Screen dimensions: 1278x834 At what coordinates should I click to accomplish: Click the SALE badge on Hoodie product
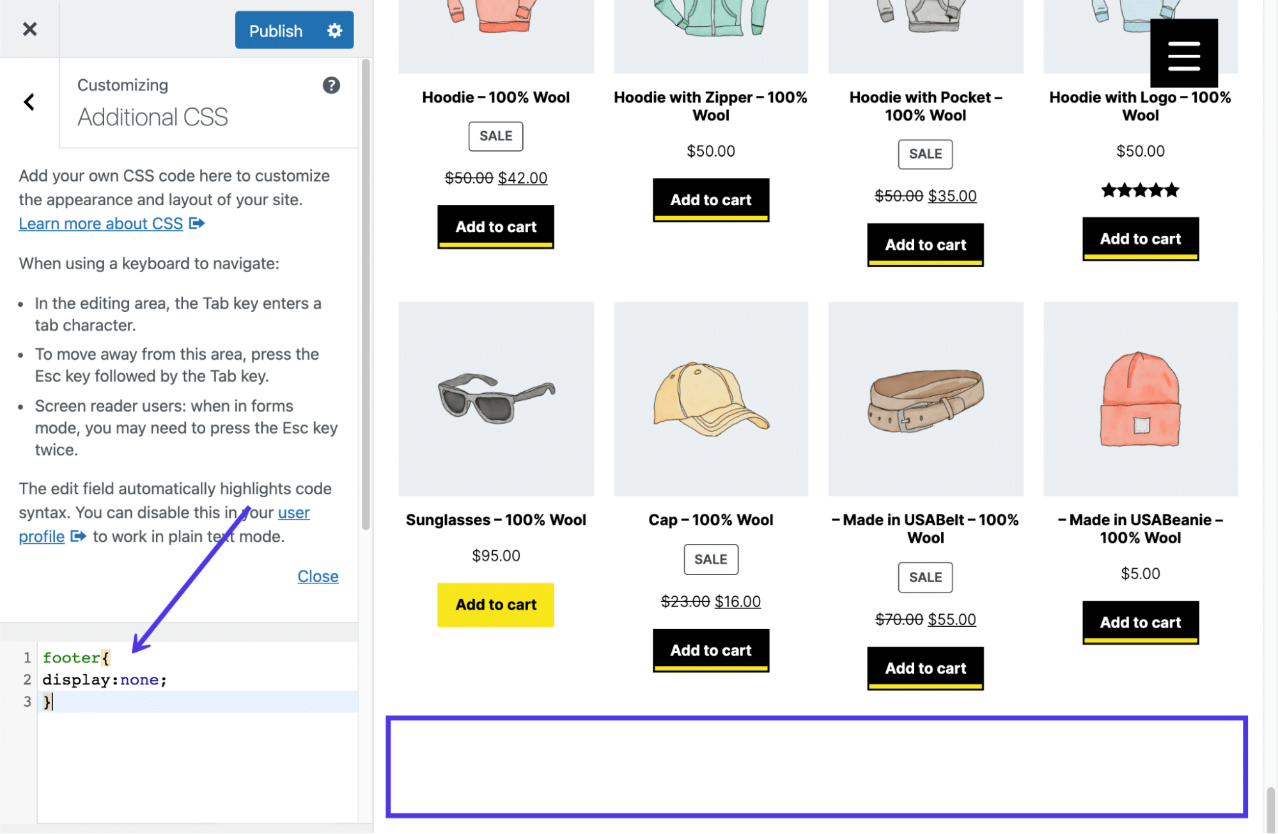pos(495,135)
